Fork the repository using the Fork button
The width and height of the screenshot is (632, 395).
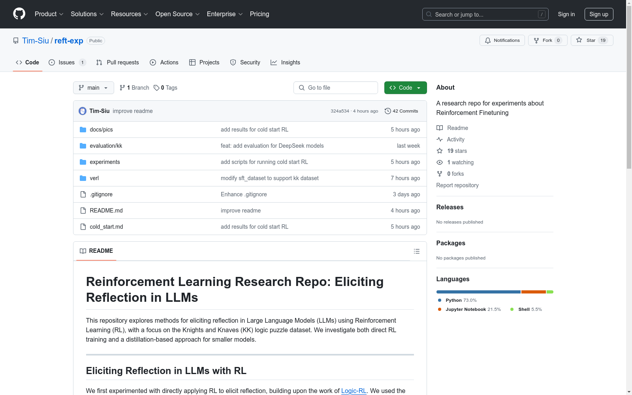(x=547, y=40)
